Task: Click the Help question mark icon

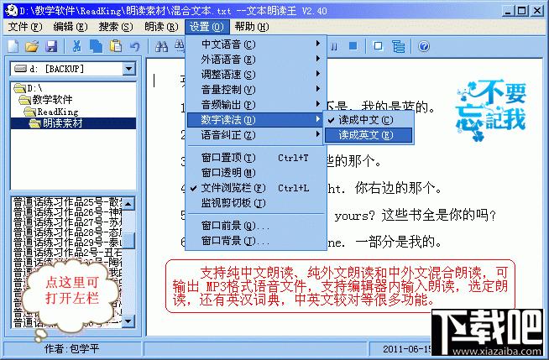Action: coord(424,45)
